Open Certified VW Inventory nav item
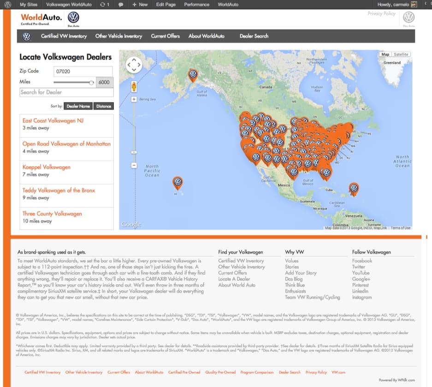The width and height of the screenshot is (432, 387). pos(64,36)
